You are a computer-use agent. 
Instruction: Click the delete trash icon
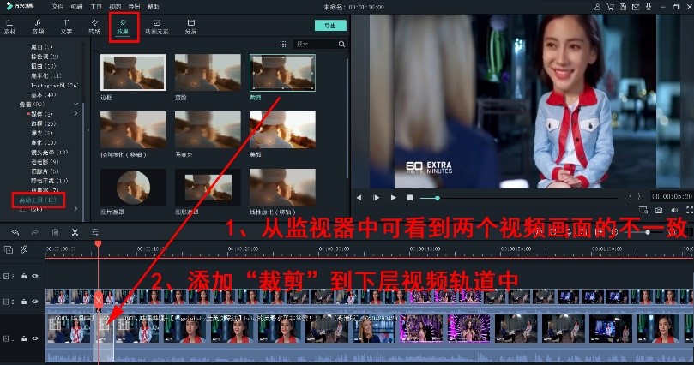tap(55, 232)
